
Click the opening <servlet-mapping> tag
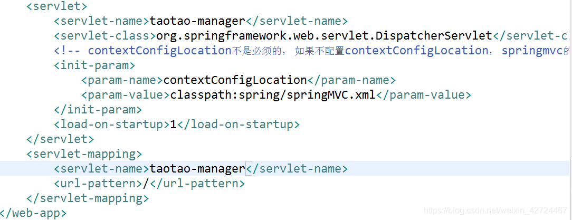coord(84,154)
